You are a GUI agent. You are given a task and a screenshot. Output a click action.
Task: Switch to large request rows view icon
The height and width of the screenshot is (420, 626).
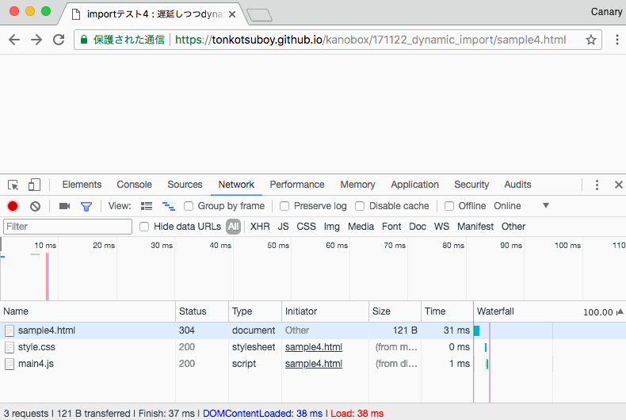point(147,206)
